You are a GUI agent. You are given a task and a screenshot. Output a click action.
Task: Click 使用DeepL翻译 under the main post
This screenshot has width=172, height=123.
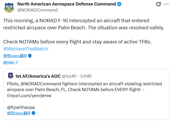click(x=15, y=56)
